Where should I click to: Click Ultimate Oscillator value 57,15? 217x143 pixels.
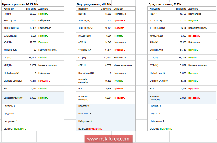point(183,81)
